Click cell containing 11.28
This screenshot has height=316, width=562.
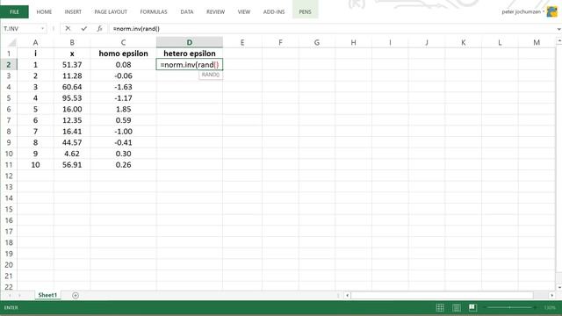pos(72,76)
